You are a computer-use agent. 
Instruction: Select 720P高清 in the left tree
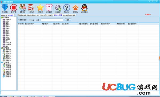[8, 43]
